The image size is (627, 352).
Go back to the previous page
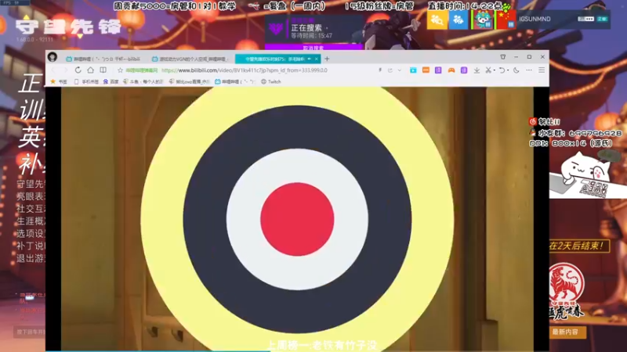pos(54,70)
